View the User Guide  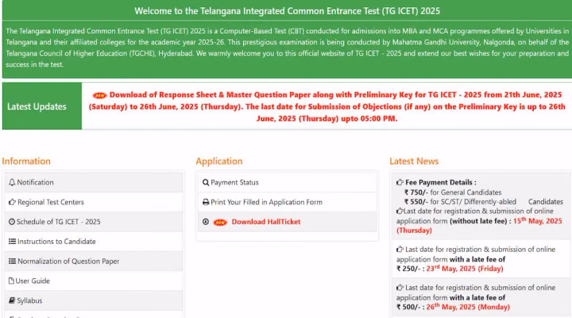tap(33, 281)
